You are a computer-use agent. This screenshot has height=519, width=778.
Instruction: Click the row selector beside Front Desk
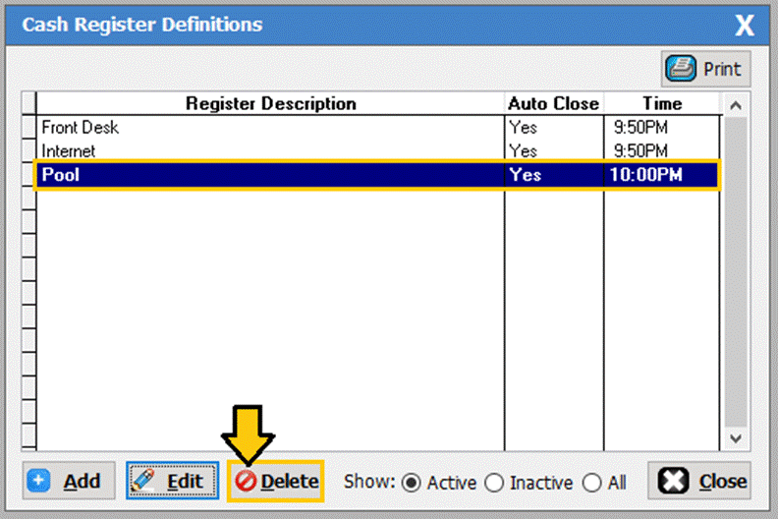(x=28, y=127)
